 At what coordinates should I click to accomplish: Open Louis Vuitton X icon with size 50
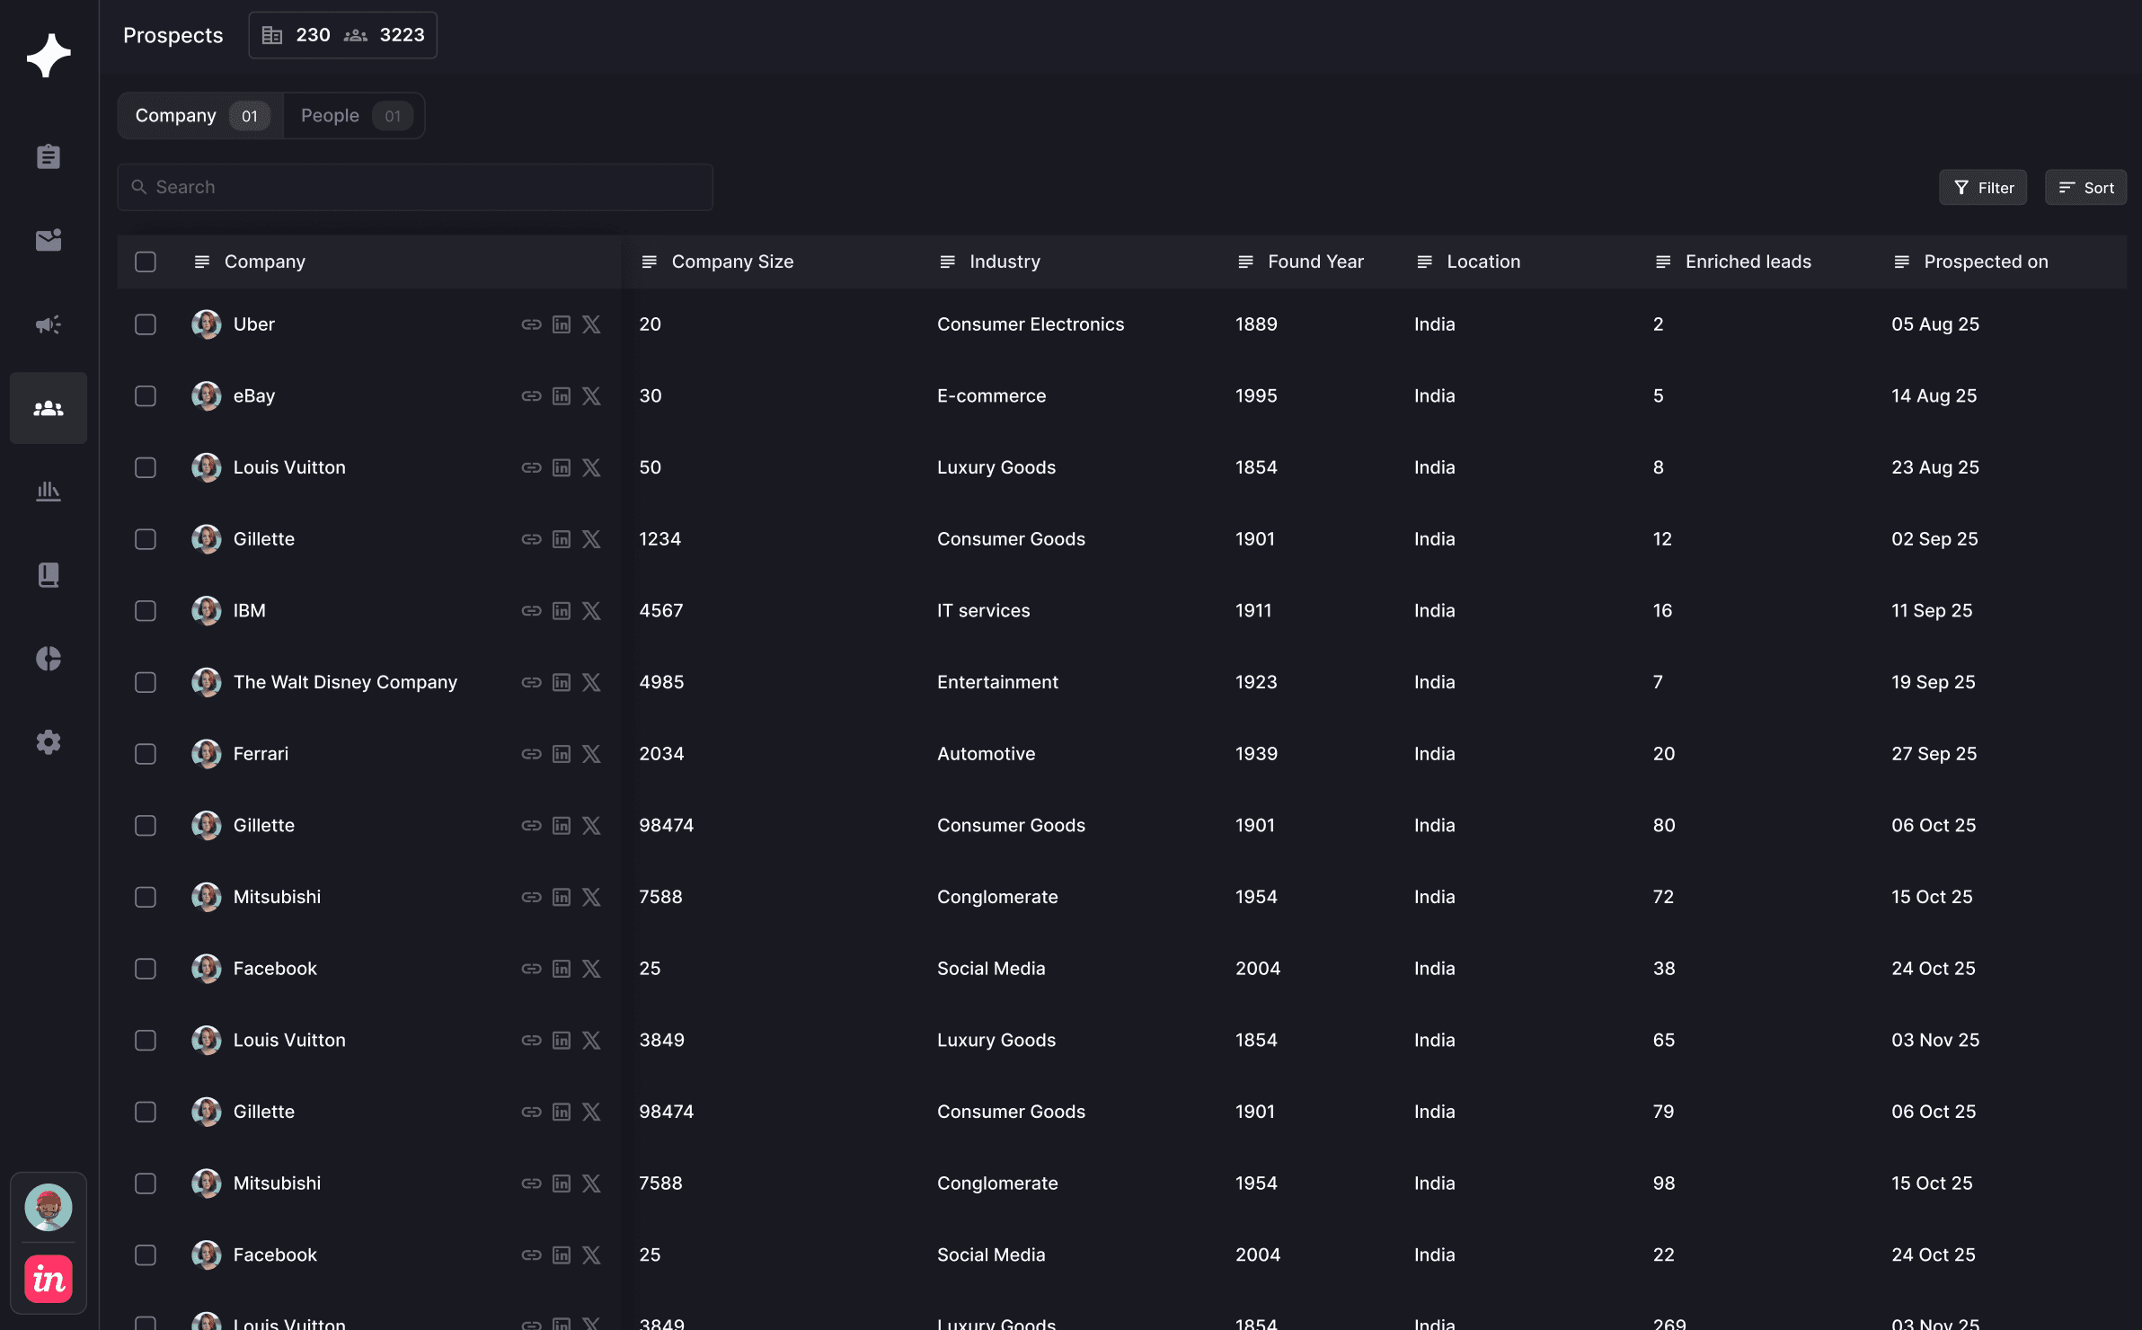pyautogui.click(x=591, y=467)
